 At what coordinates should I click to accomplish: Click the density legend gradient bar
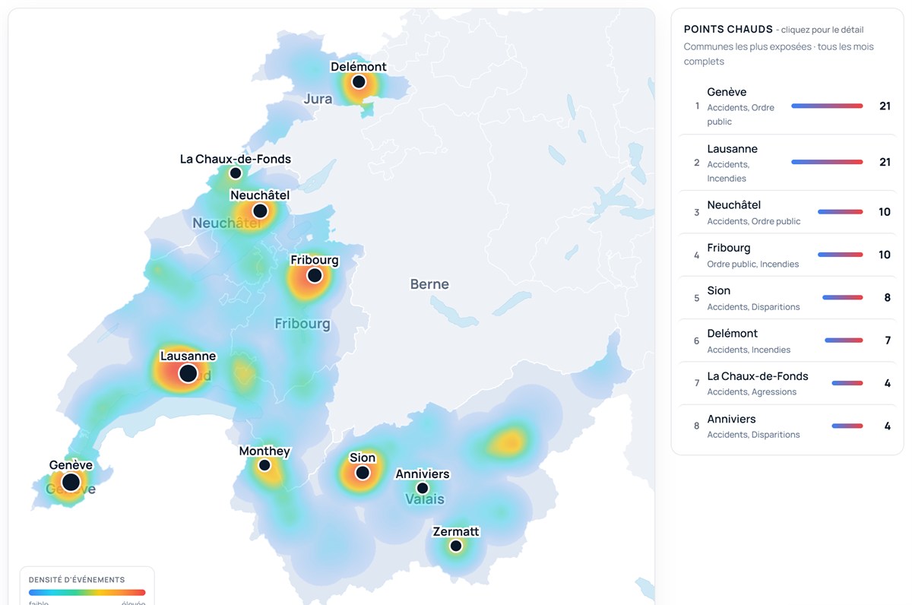tap(87, 592)
